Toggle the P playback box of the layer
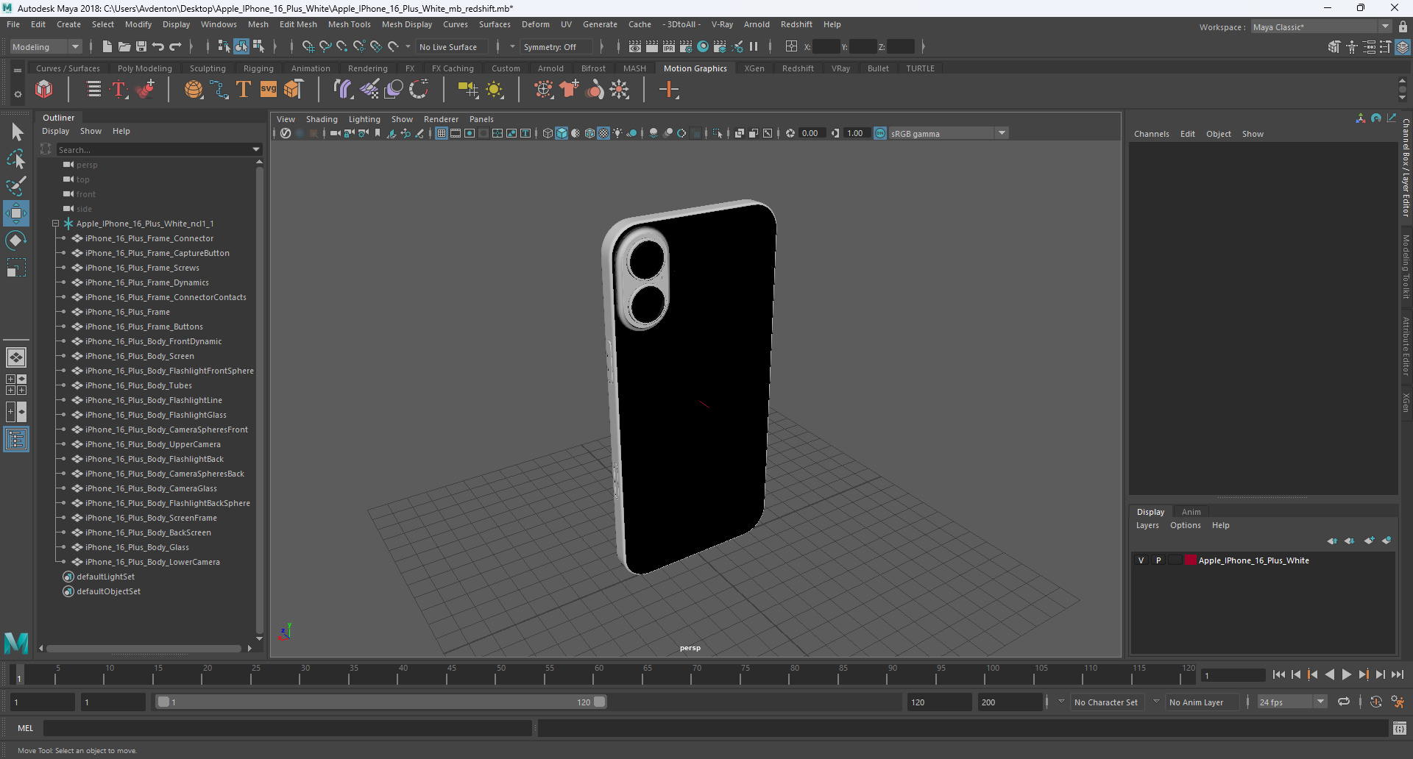Screen dimensions: 1413x759 point(1158,560)
